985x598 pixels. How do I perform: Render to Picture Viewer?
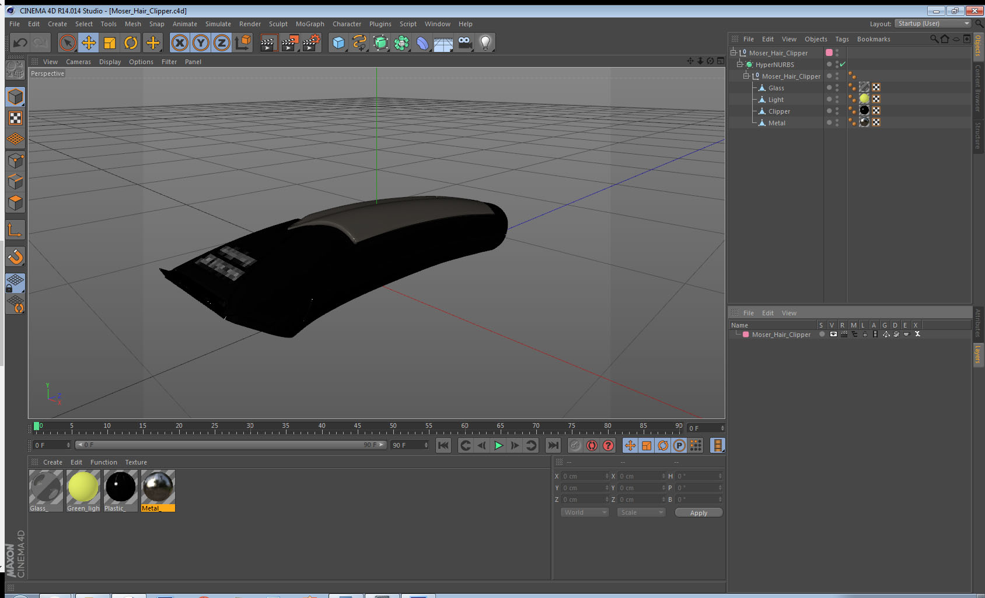click(x=290, y=43)
